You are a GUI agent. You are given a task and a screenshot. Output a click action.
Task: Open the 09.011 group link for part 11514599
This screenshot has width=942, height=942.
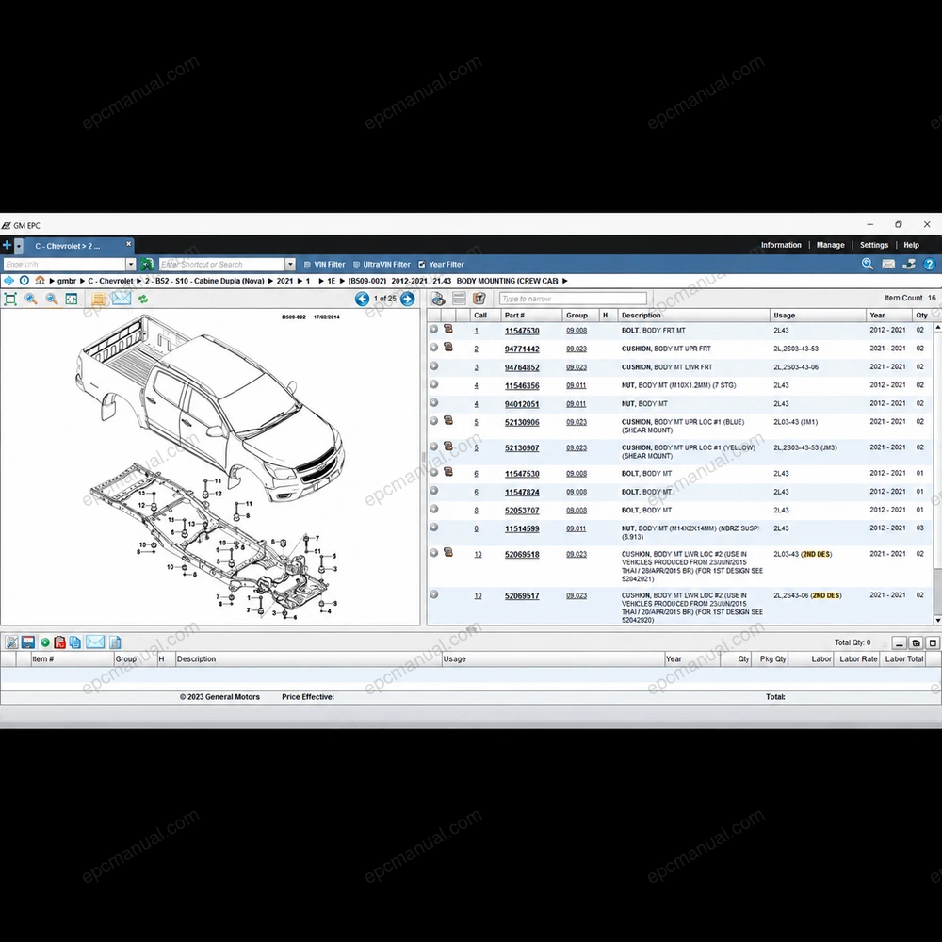pyautogui.click(x=576, y=528)
